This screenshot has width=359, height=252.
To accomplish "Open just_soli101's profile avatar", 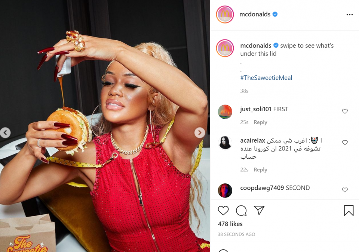I will click(x=225, y=112).
